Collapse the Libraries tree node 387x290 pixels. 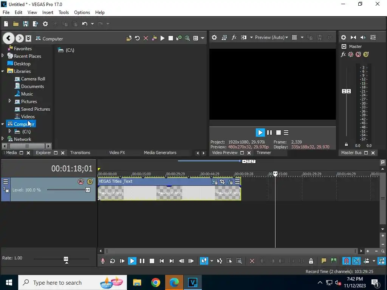(3, 71)
